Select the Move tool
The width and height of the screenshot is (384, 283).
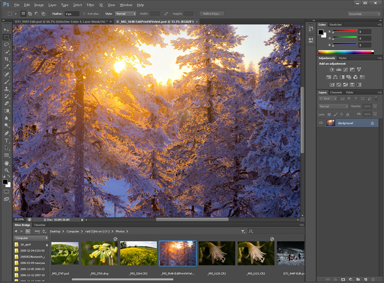[x=6, y=29]
